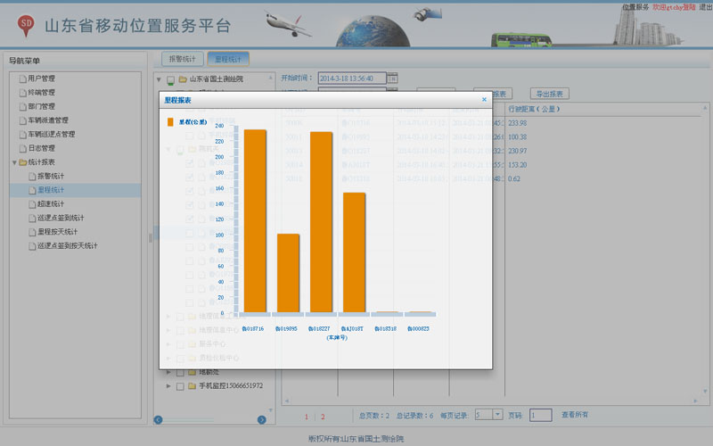Click the page icon beside 超速统计
The image size is (713, 446).
pyautogui.click(x=32, y=204)
